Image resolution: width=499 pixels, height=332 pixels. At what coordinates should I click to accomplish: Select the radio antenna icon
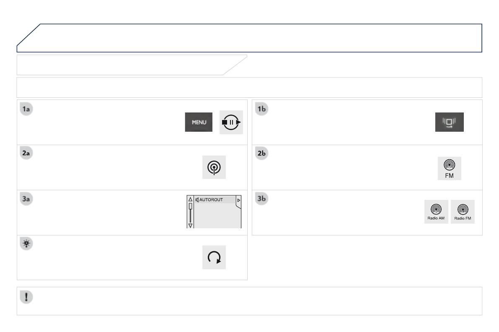click(214, 167)
